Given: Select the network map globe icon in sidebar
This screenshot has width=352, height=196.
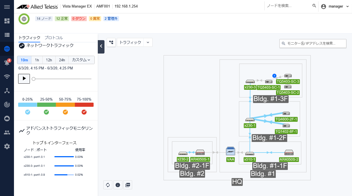Looking at the screenshot, I should [x=7, y=49].
